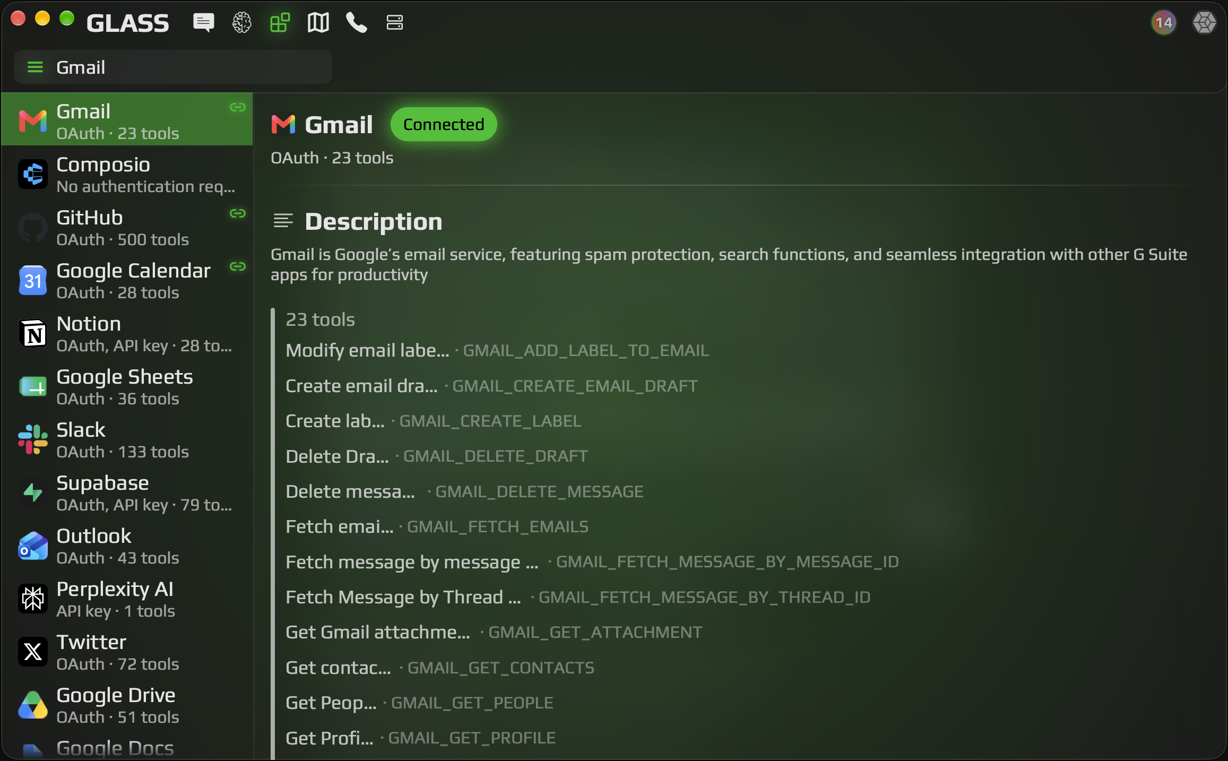
Task: Select Notion in the sidebar
Action: (127, 334)
